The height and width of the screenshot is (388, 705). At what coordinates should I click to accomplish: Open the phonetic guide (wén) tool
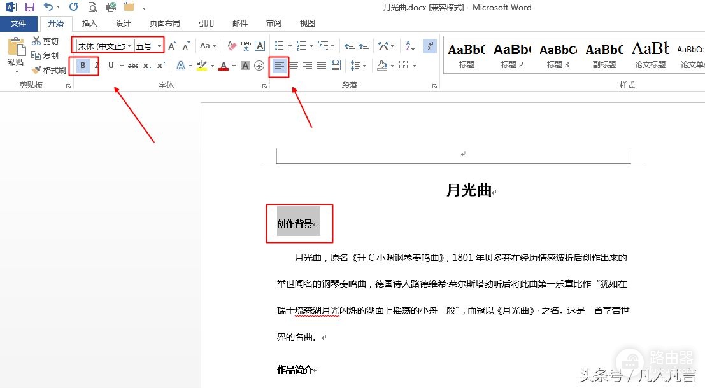click(246, 46)
